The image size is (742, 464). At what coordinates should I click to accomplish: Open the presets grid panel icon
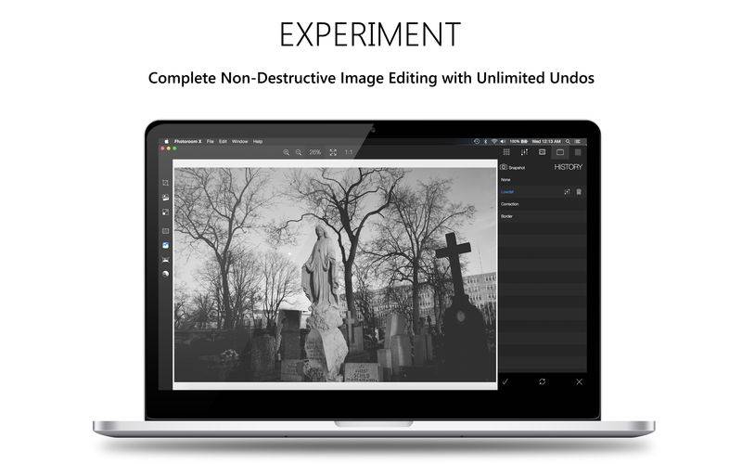tap(506, 152)
